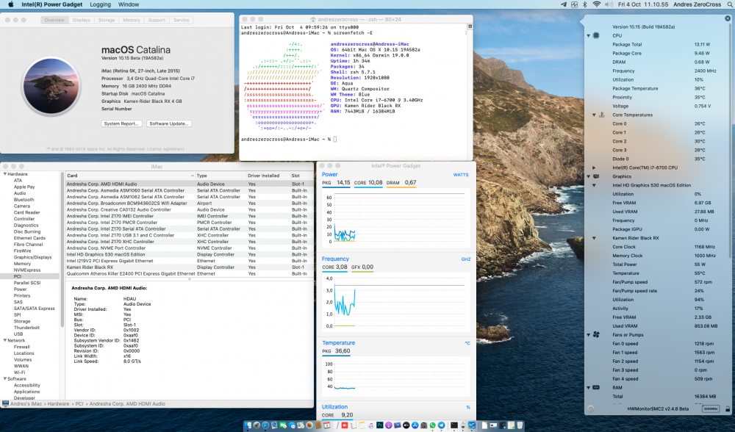
Task: Open the Apple menu
Action: [x=10, y=4]
